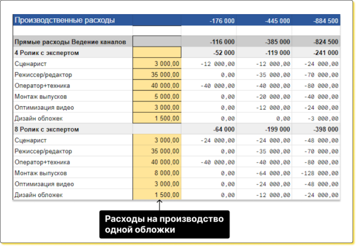Click the value -3 000,00 in Дизайн обложек row

[323, 119]
